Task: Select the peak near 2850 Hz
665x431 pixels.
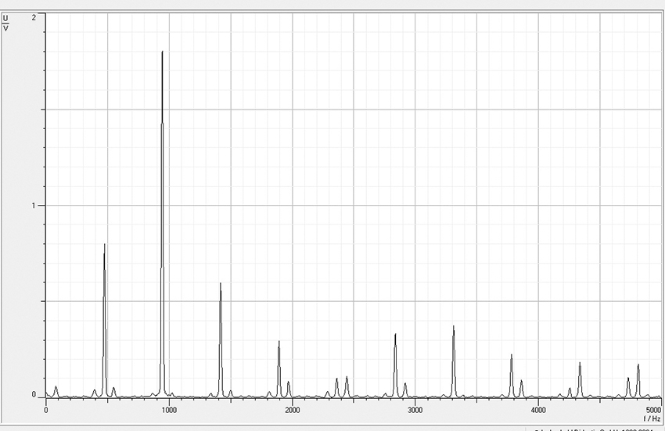Action: 395,337
